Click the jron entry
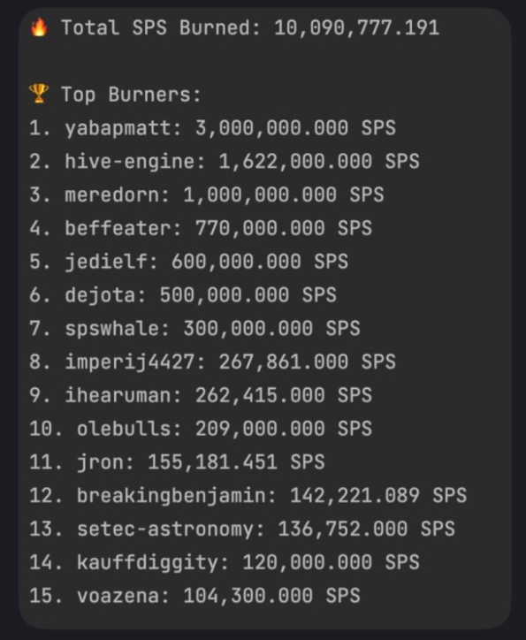This screenshot has width=526, height=640. 177,462
